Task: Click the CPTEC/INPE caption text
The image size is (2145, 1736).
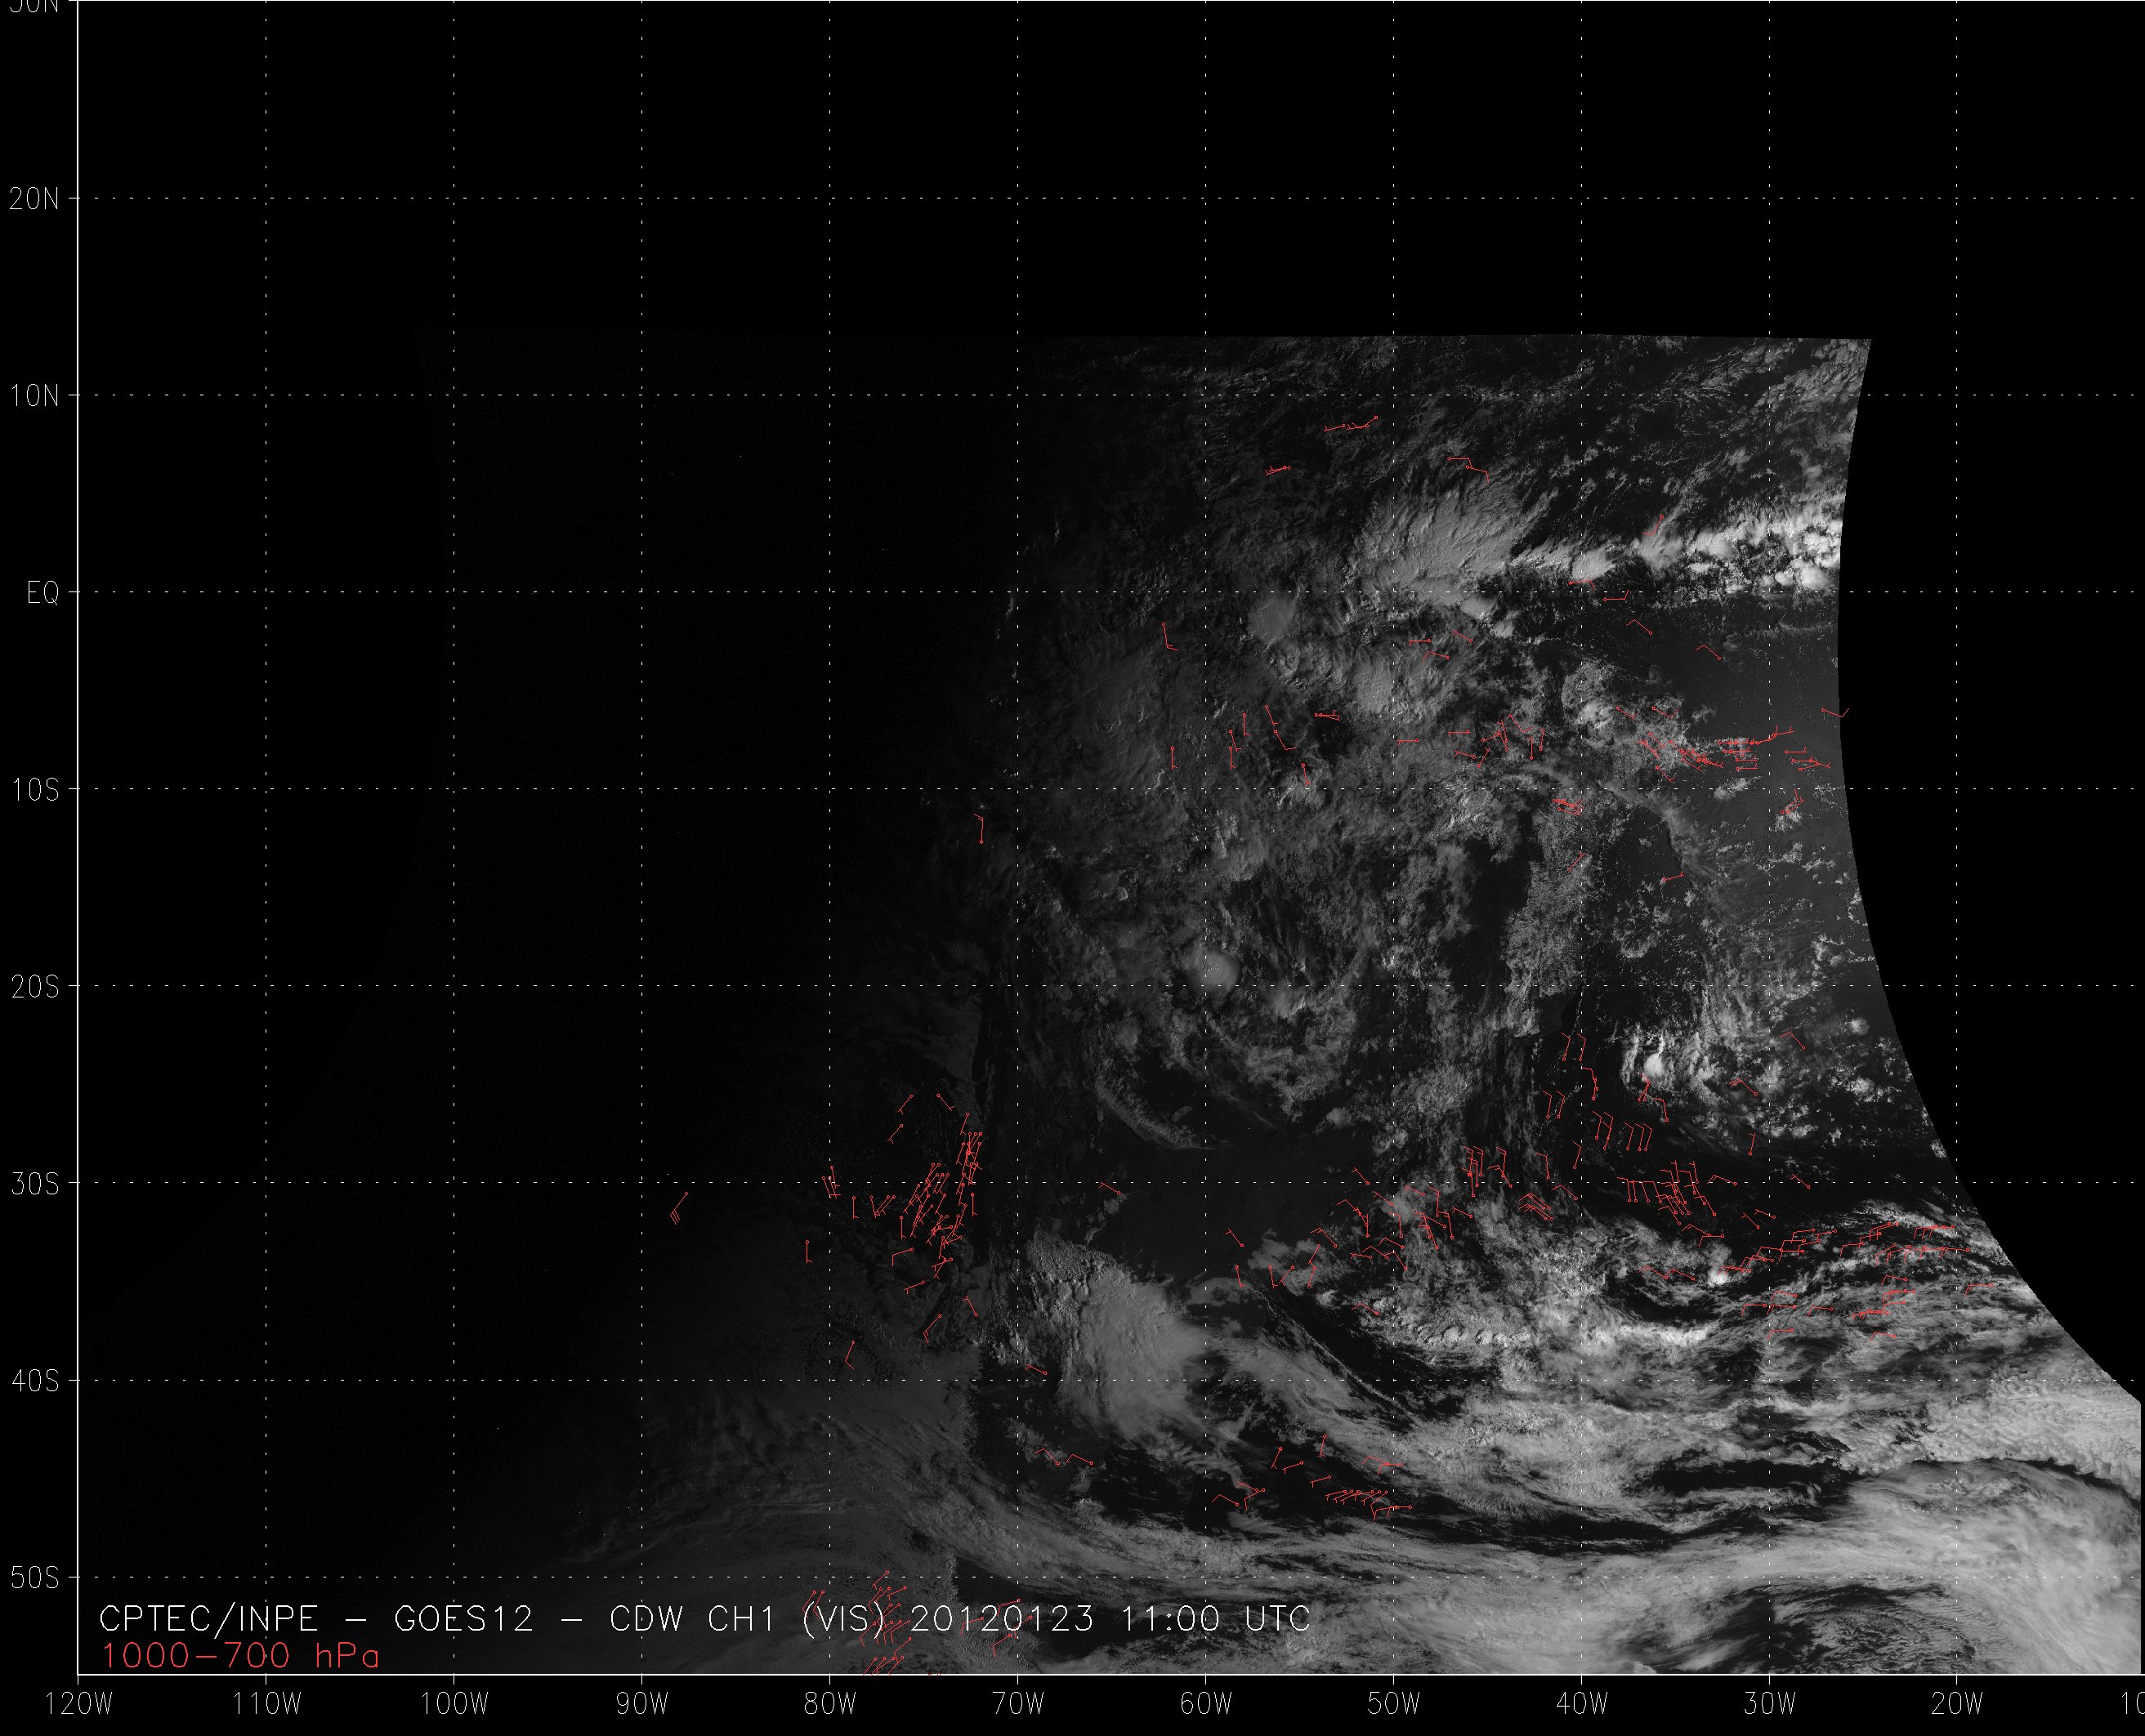Action: 208,1619
